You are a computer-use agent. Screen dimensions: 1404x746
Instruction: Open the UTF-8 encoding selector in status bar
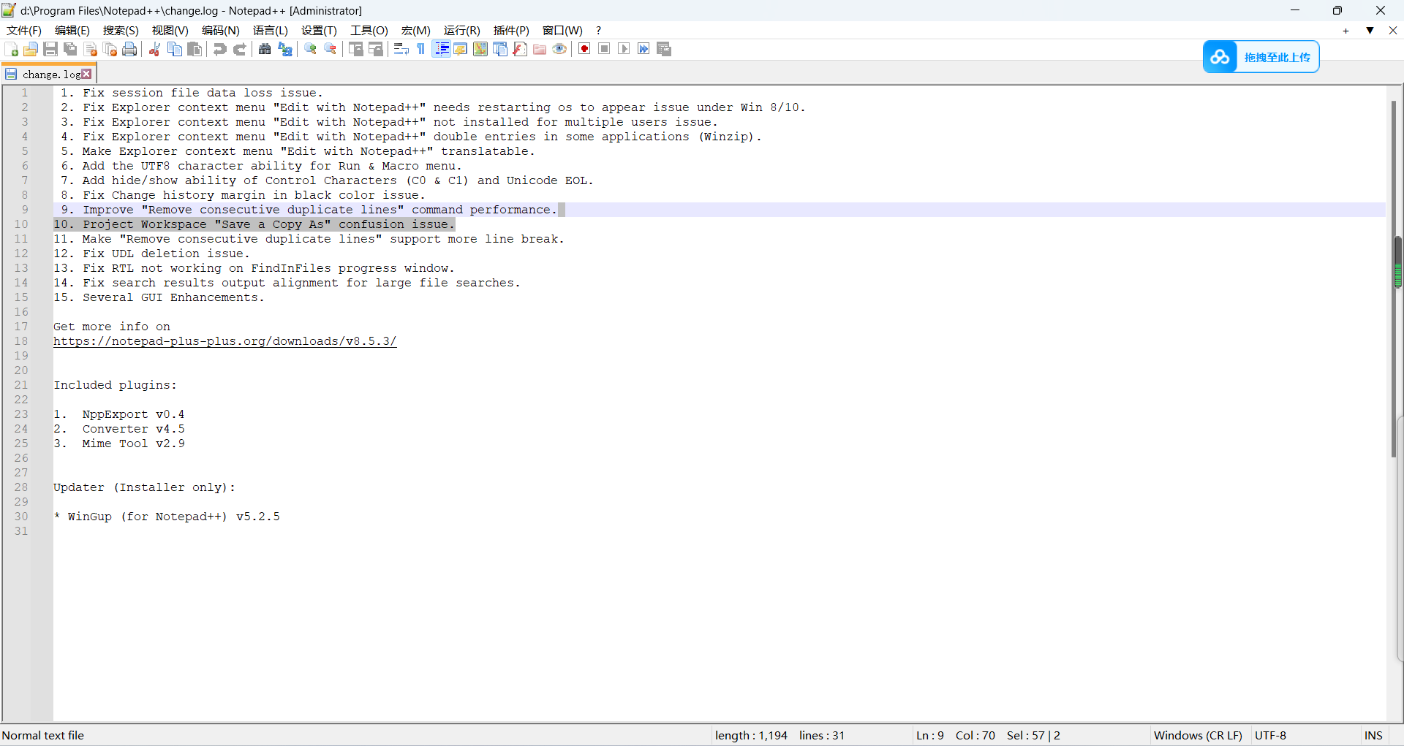[x=1270, y=735]
